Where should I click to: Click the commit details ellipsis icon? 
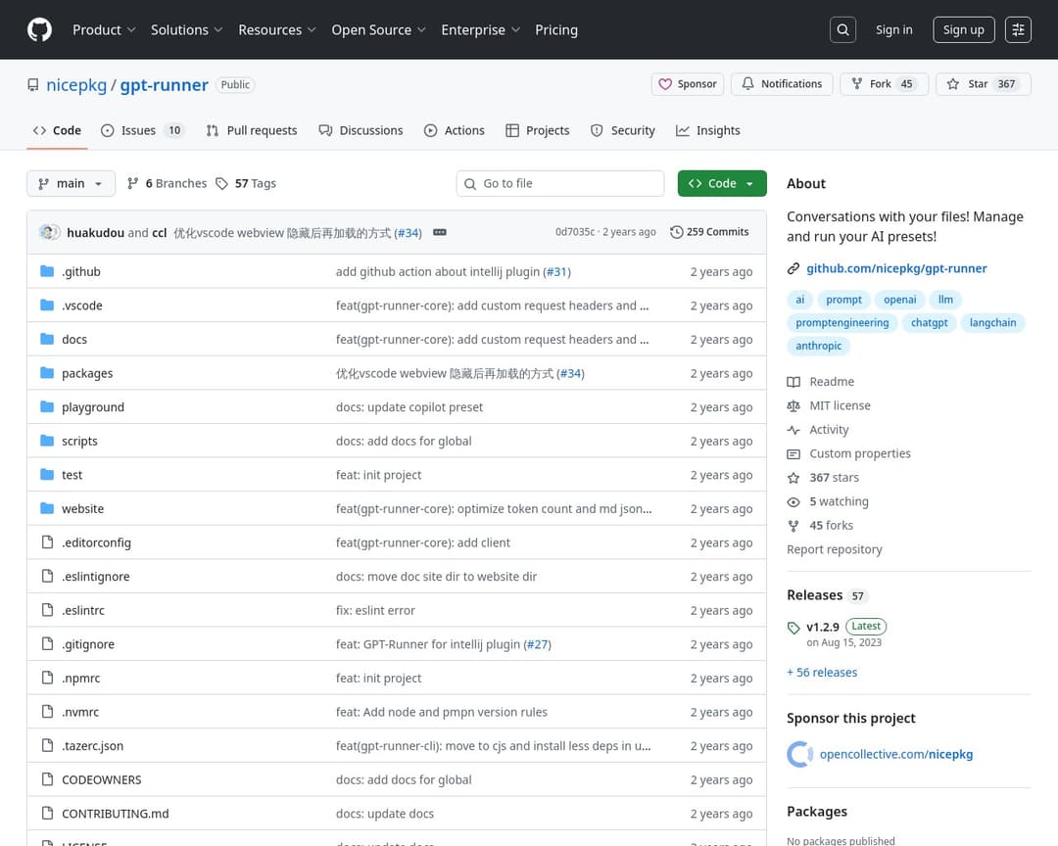[x=440, y=232]
